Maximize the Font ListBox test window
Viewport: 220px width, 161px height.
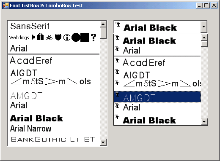(206, 5)
